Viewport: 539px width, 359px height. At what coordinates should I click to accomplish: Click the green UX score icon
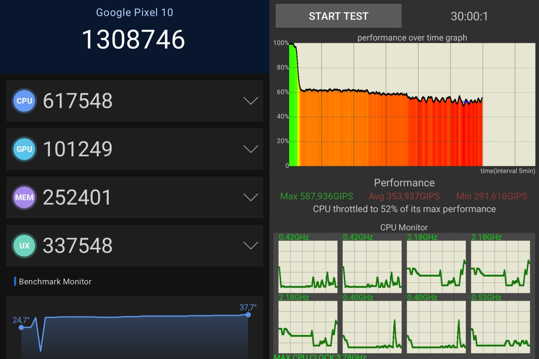[24, 245]
